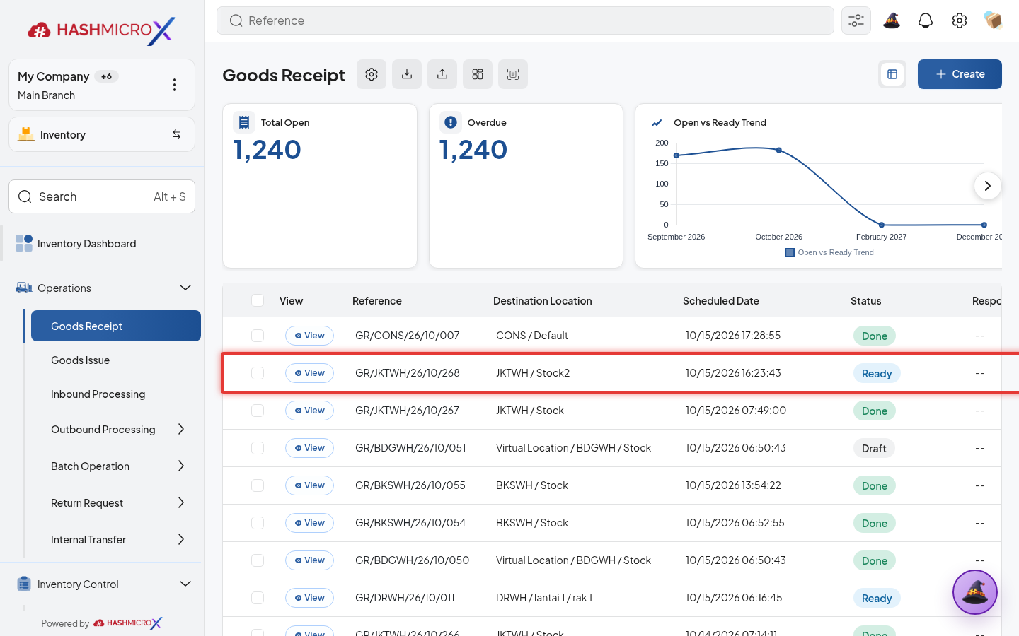Click the Overdue alert icon
Image resolution: width=1019 pixels, height=636 pixels.
click(451, 122)
